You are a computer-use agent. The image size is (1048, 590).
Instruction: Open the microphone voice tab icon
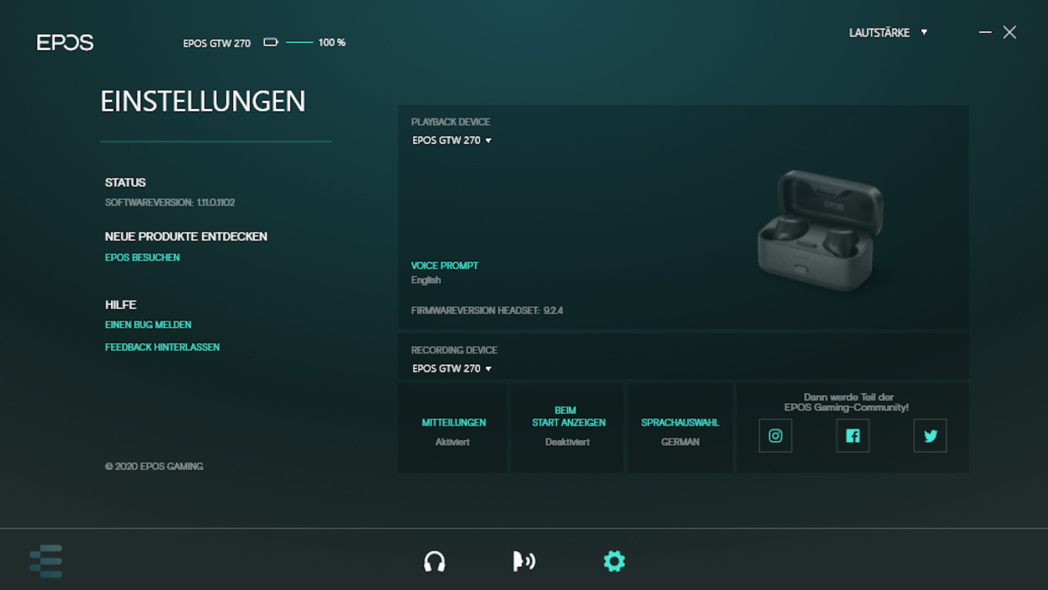(523, 561)
